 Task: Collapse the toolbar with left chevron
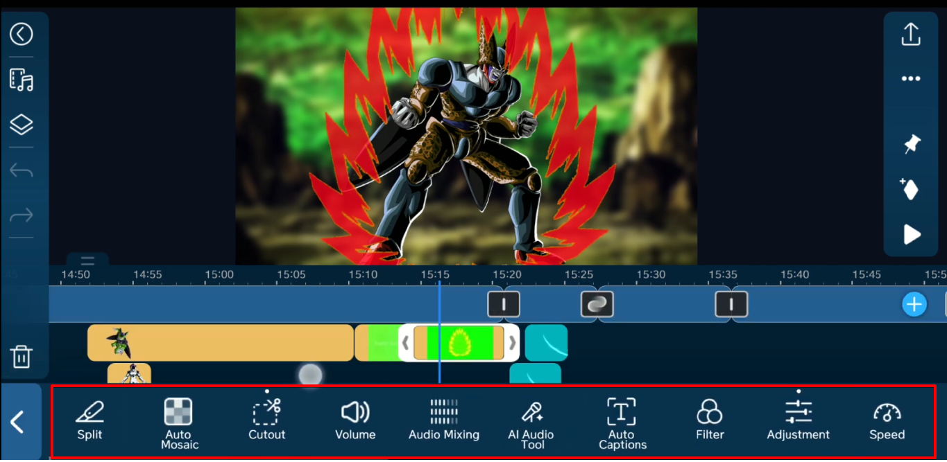[18, 422]
